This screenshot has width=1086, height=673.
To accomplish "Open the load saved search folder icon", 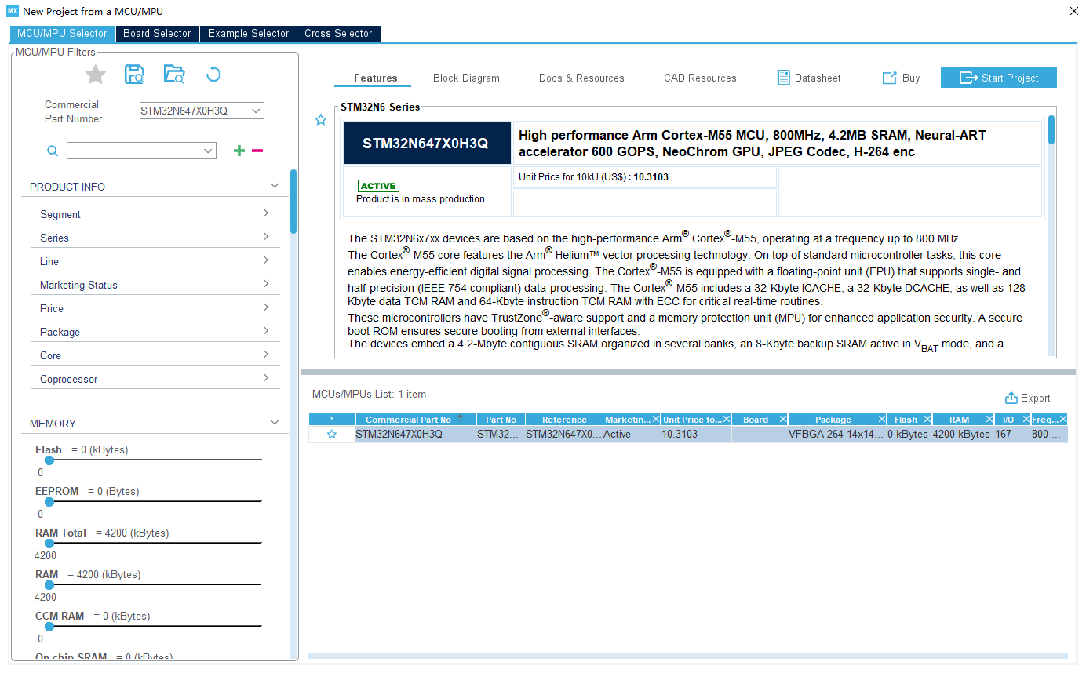I will tap(174, 75).
